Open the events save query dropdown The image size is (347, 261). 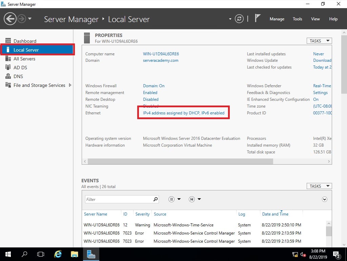195,199
